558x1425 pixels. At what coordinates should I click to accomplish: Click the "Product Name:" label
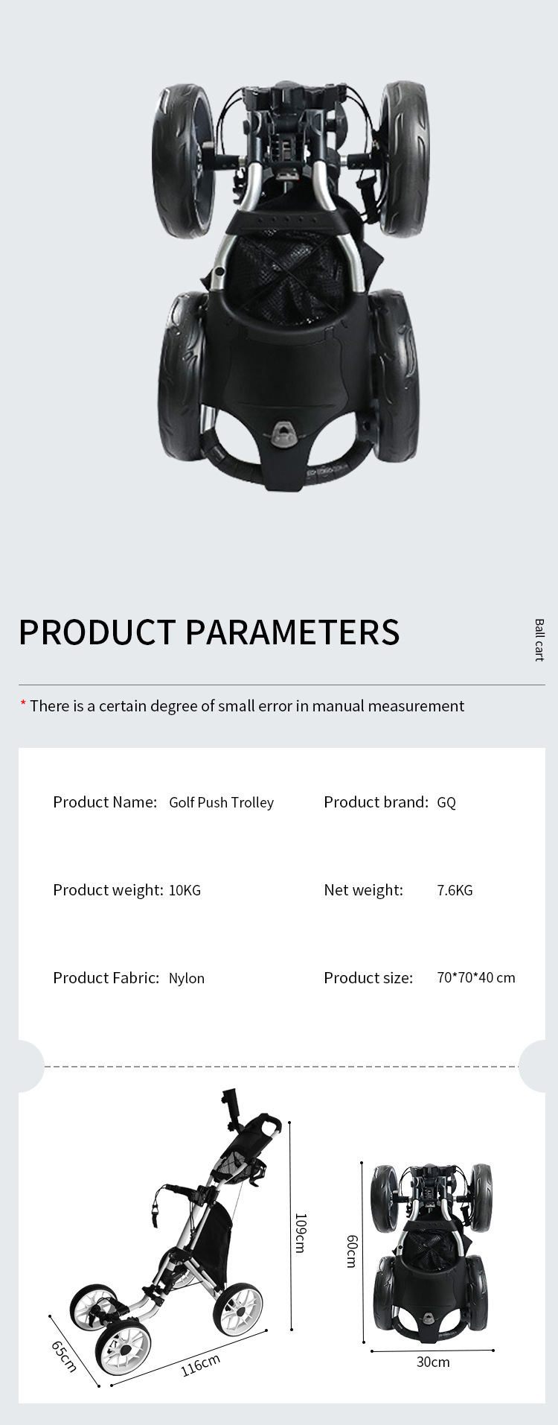coord(105,802)
